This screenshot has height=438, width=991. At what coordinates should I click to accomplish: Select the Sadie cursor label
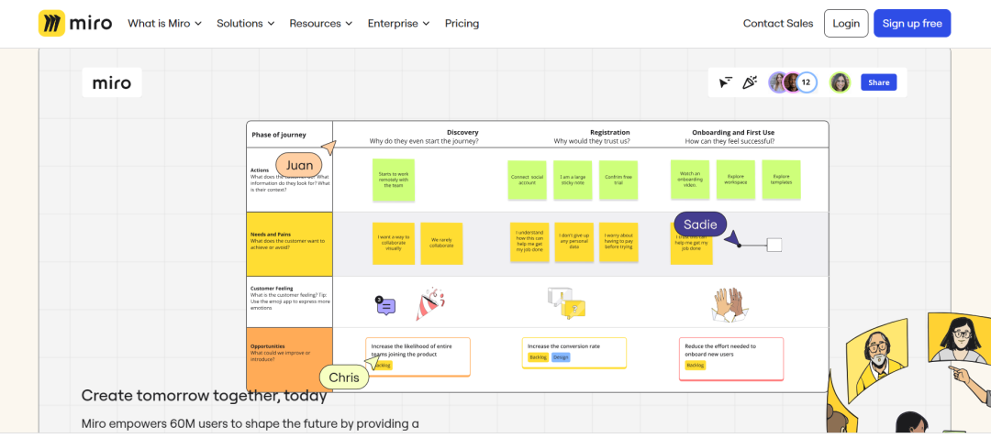pyautogui.click(x=700, y=224)
